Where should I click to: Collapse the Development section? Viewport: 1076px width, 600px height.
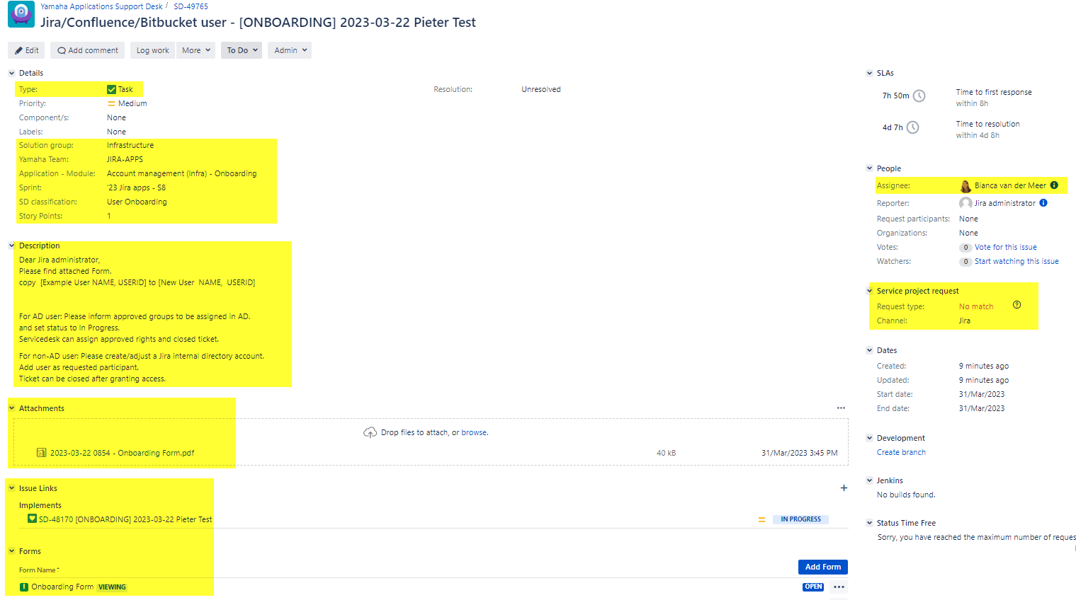[869, 438]
